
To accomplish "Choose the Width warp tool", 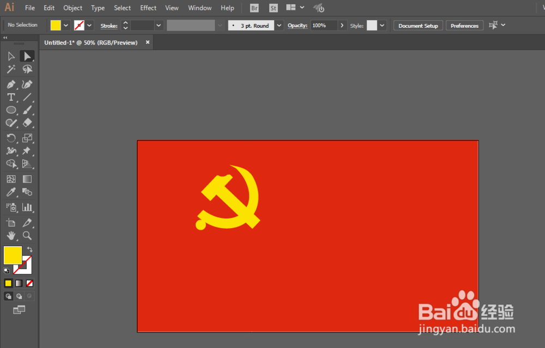I will click(11, 151).
